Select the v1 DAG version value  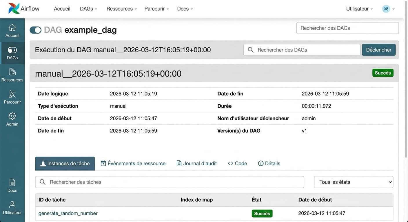tap(304, 131)
